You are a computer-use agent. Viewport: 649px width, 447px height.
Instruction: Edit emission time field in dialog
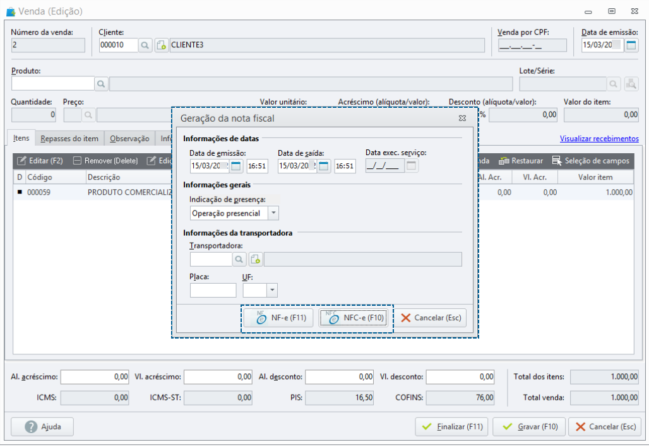click(x=257, y=166)
